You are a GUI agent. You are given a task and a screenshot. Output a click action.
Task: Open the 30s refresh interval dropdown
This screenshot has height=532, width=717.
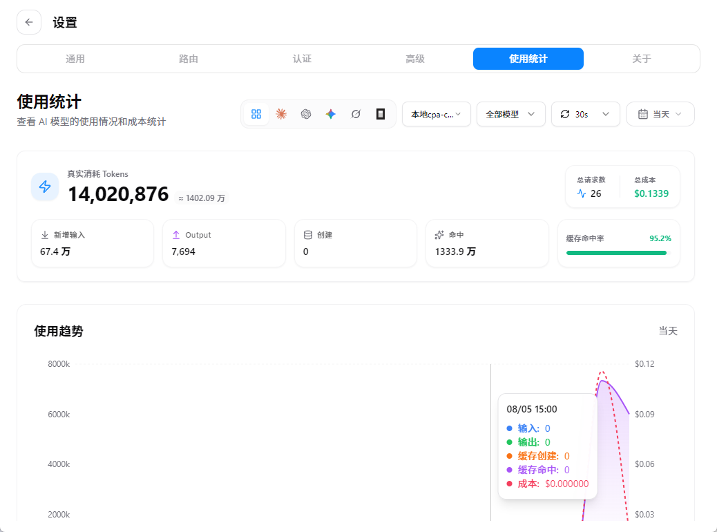pyautogui.click(x=585, y=114)
